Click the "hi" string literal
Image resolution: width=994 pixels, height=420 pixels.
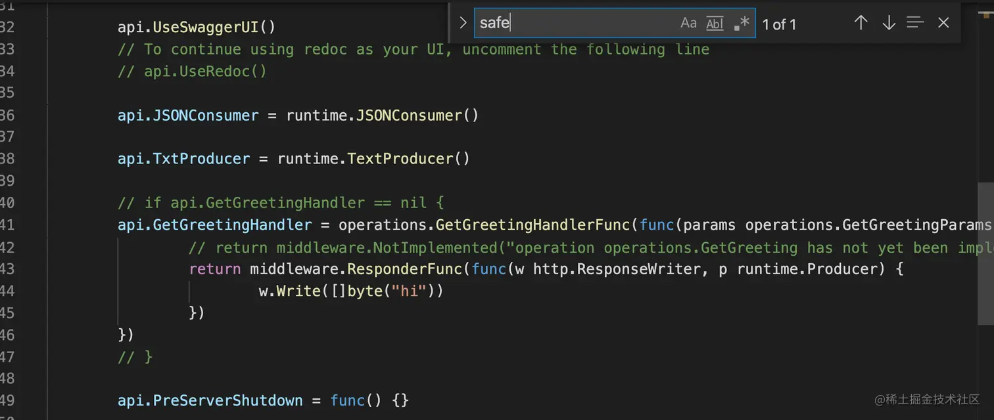[410, 291]
